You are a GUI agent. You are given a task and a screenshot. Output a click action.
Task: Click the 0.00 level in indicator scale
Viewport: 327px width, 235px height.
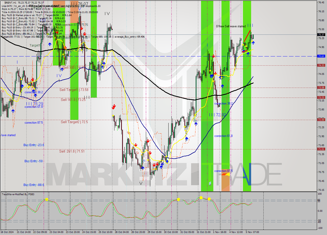320,211
